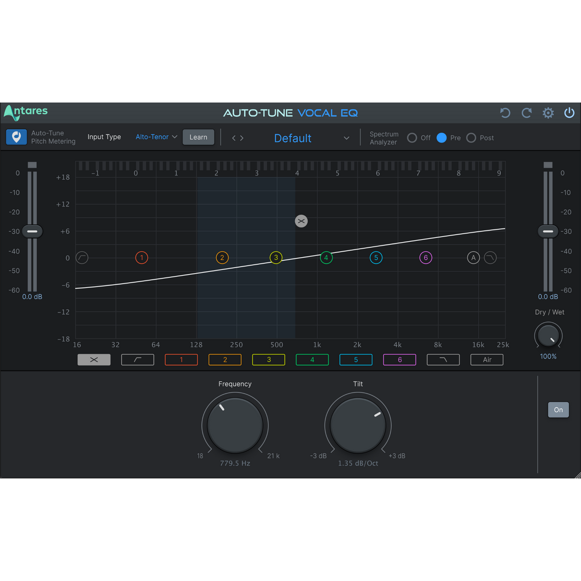Click the Learn button
Viewport: 581px width, 581px height.
click(198, 137)
